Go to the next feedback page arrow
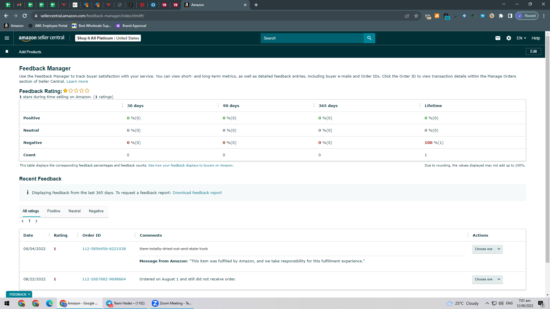Screen dimensions: 550x309 pos(36,221)
